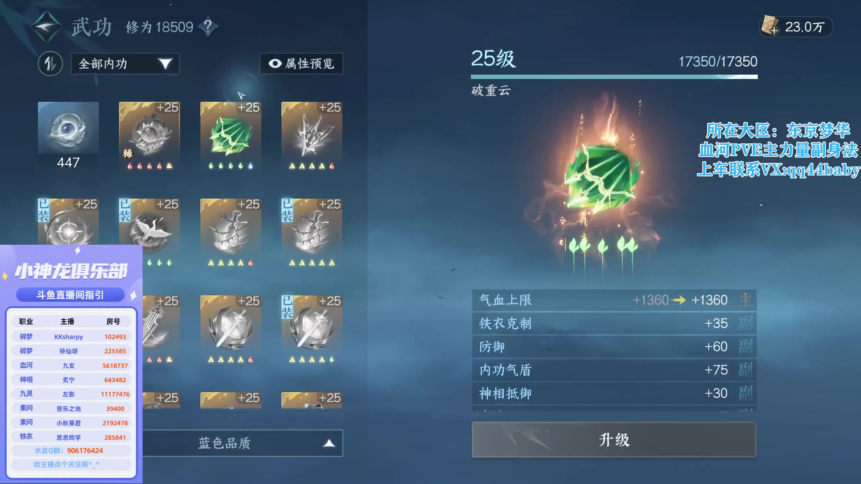This screenshot has width=861, height=484.
Task: Select the equipped white crane skill icon
Action: pyautogui.click(x=149, y=225)
